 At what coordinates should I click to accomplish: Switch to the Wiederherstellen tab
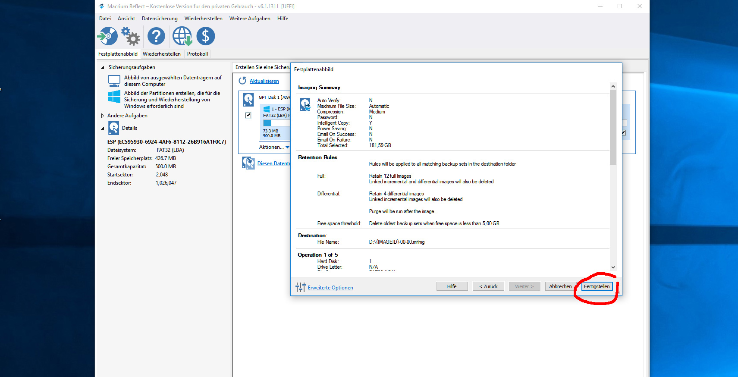coord(162,54)
